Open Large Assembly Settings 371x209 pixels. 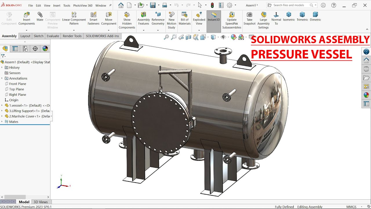click(263, 21)
